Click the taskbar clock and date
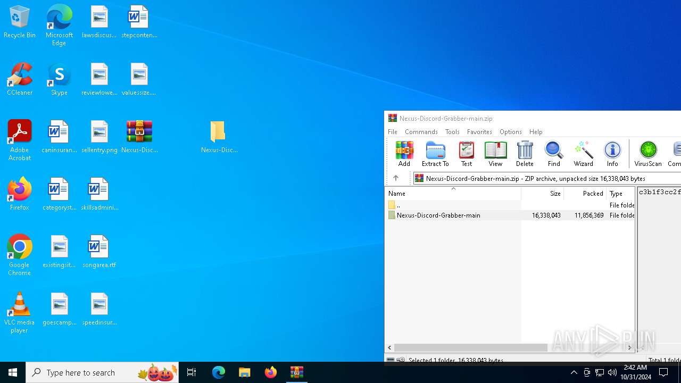The height and width of the screenshot is (383, 681). (635, 372)
